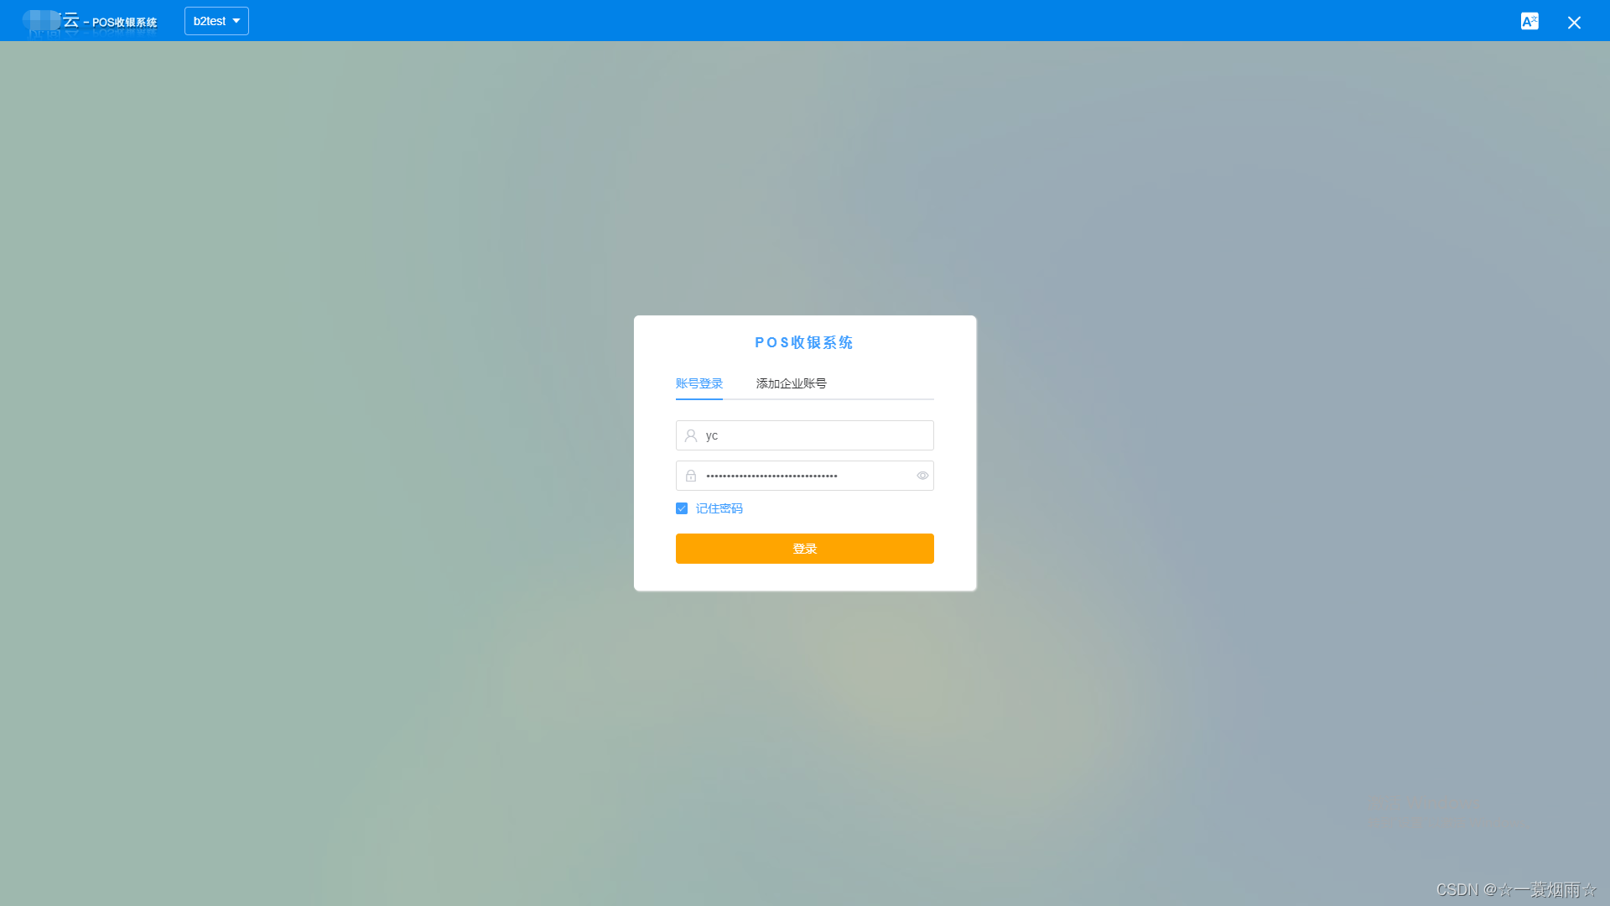Click the username input field

(x=804, y=435)
